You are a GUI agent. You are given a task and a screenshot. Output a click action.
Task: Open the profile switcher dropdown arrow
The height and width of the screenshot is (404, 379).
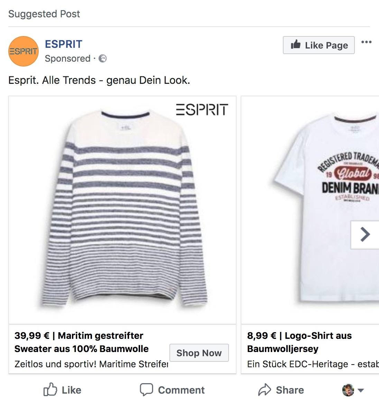tap(361, 390)
